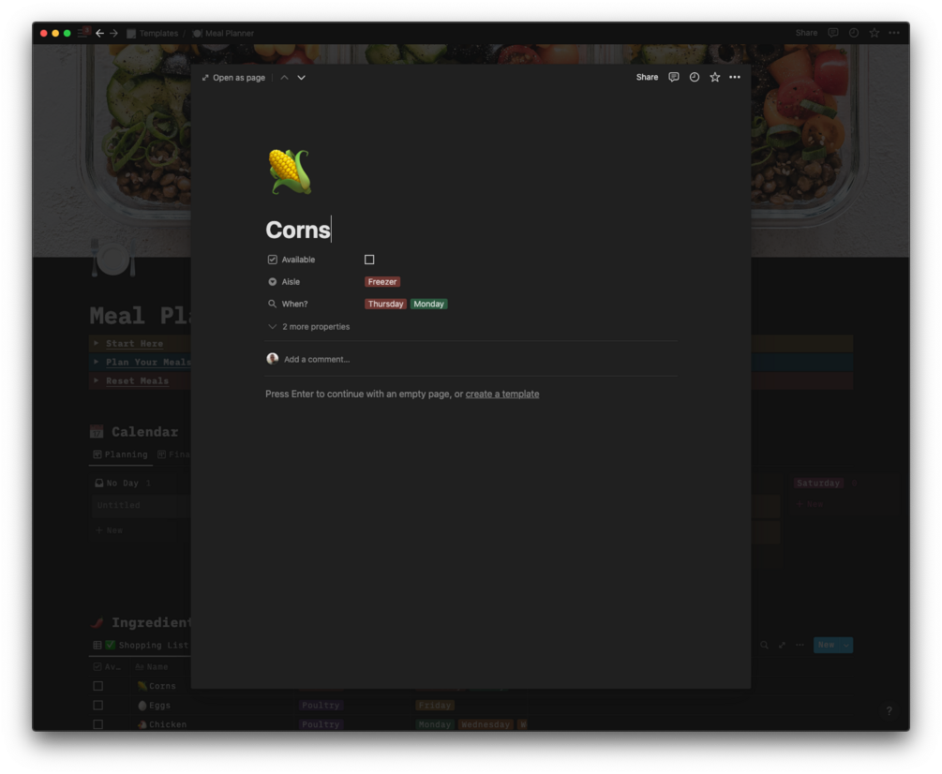This screenshot has width=942, height=774.
Task: Favorite the Corns page with the star icon
Action: [714, 77]
